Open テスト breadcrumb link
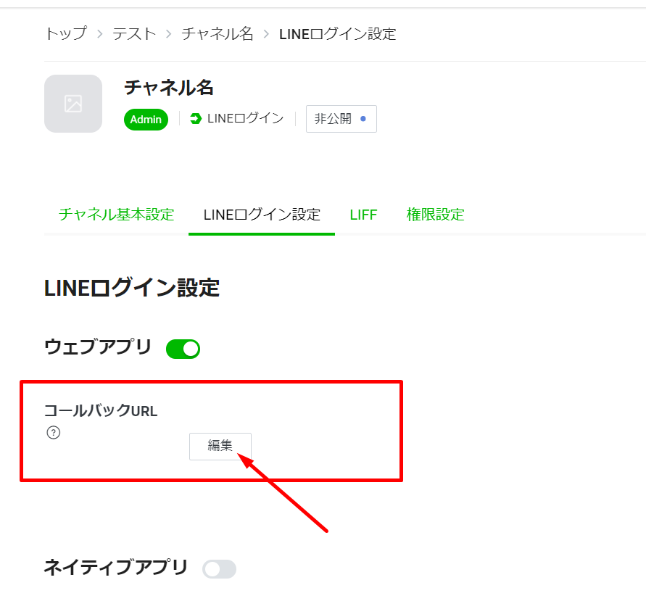Viewport: 646px width, 609px height. [x=134, y=34]
